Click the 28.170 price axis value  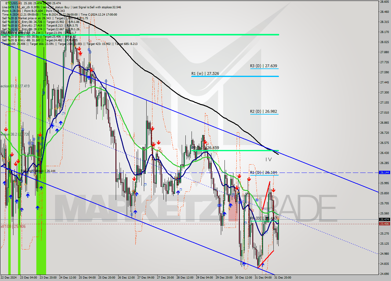[x=384, y=32]
